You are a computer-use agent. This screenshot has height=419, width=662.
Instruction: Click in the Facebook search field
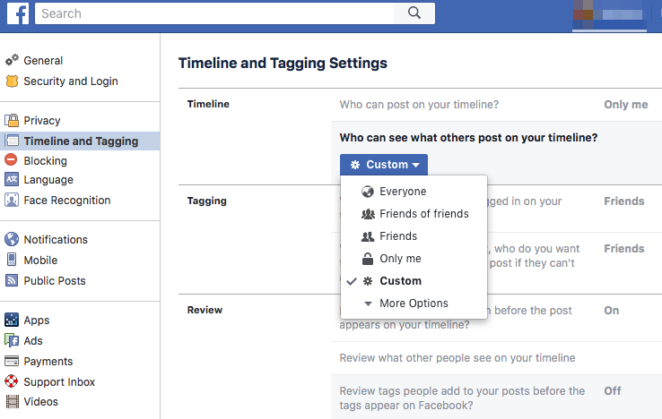[x=215, y=13]
